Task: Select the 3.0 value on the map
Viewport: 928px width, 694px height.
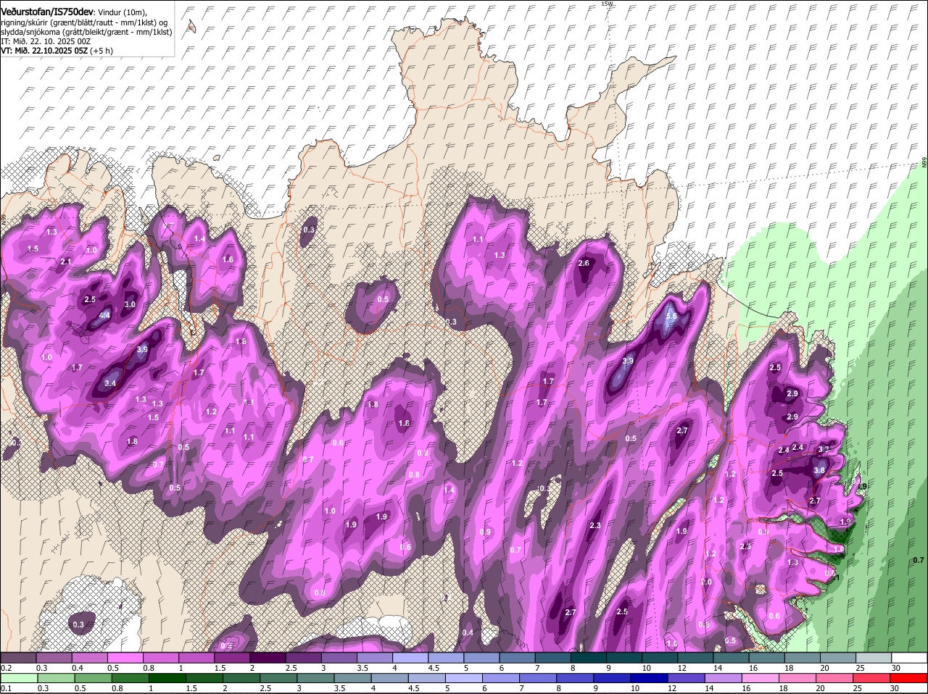Action: (130, 305)
